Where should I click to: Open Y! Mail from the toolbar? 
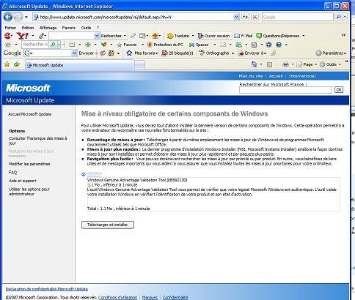pyautogui.click(x=243, y=36)
